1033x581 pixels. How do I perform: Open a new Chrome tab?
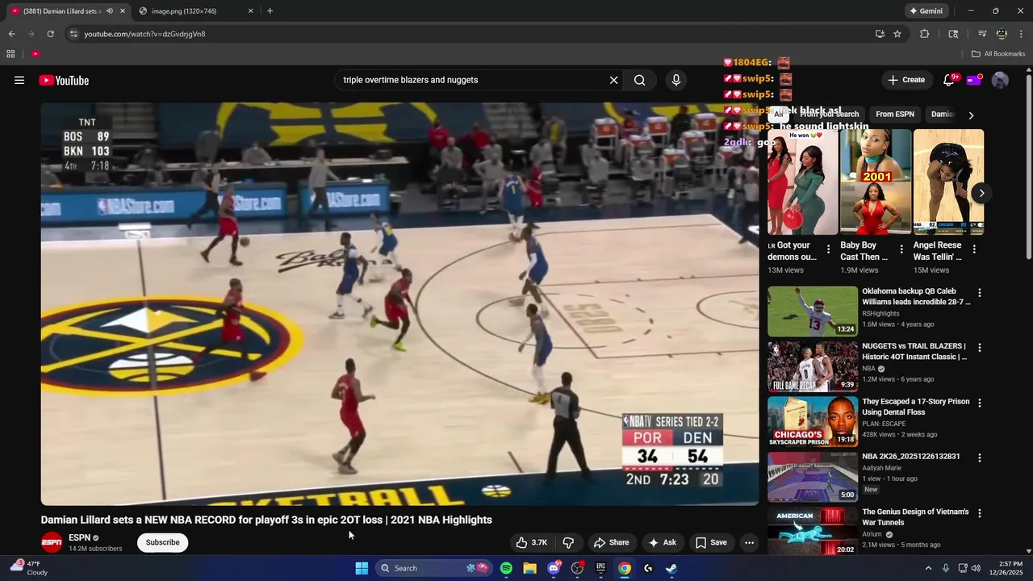click(x=270, y=11)
